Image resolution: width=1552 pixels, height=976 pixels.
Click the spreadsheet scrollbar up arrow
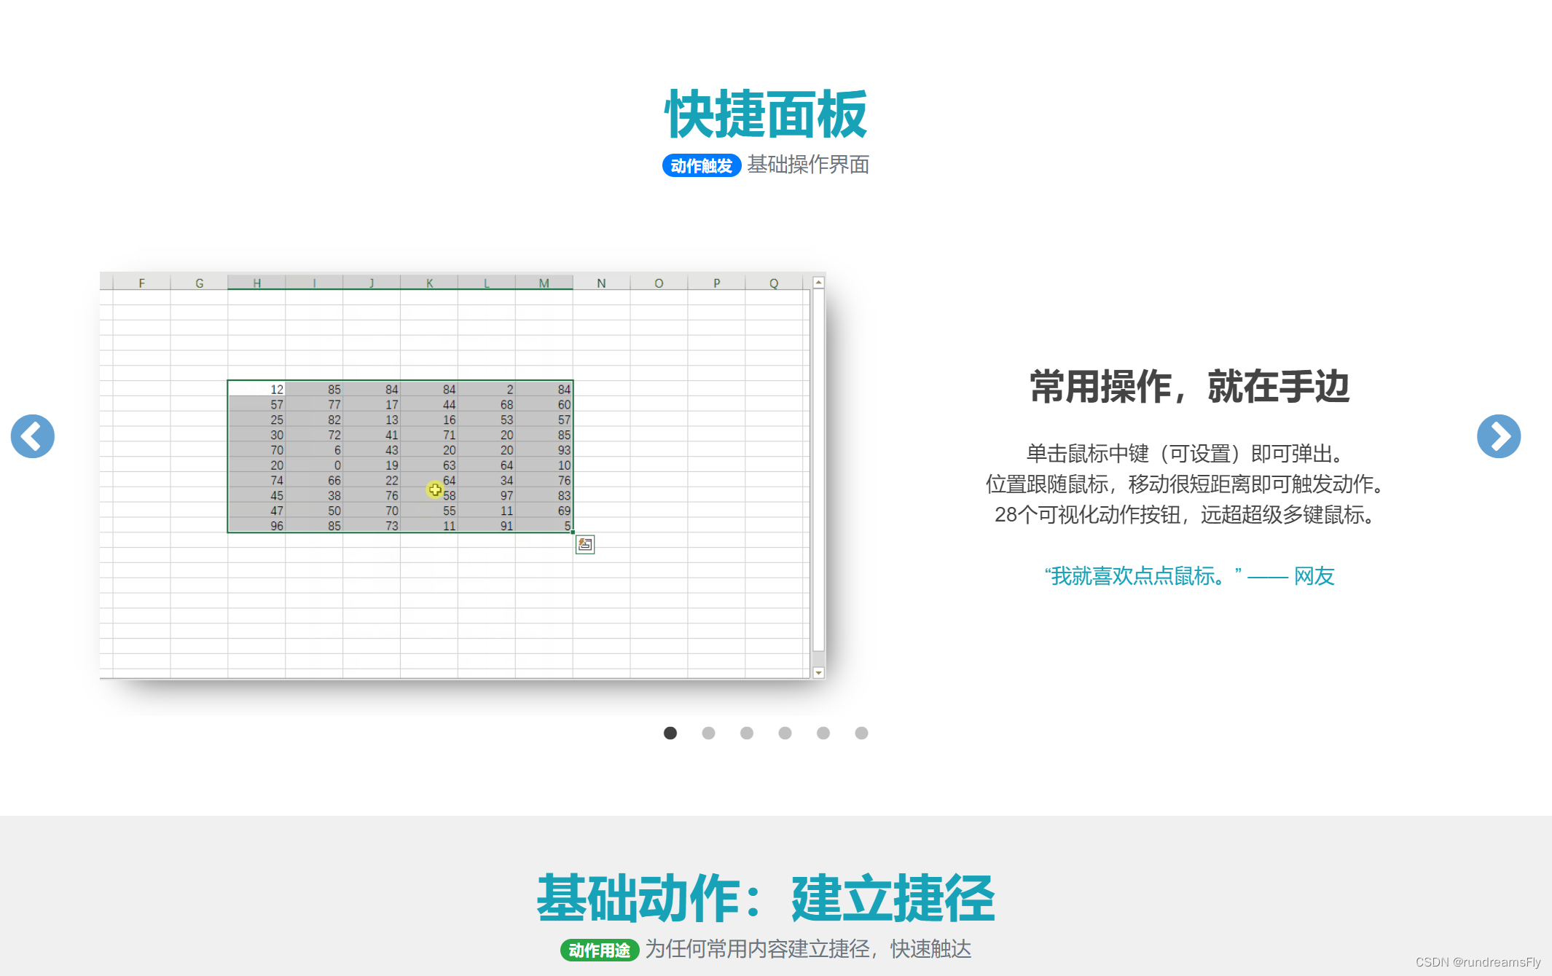pos(819,282)
